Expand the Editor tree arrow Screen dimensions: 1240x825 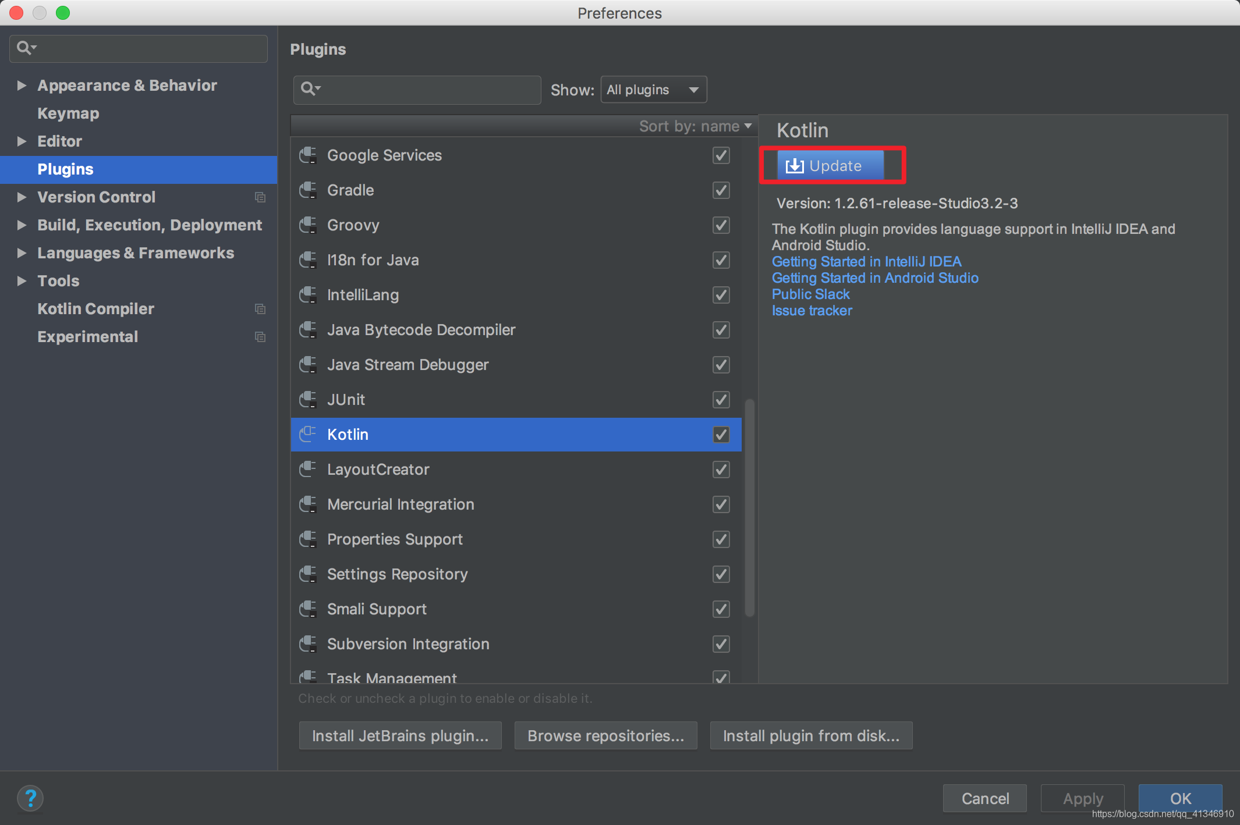tap(22, 141)
